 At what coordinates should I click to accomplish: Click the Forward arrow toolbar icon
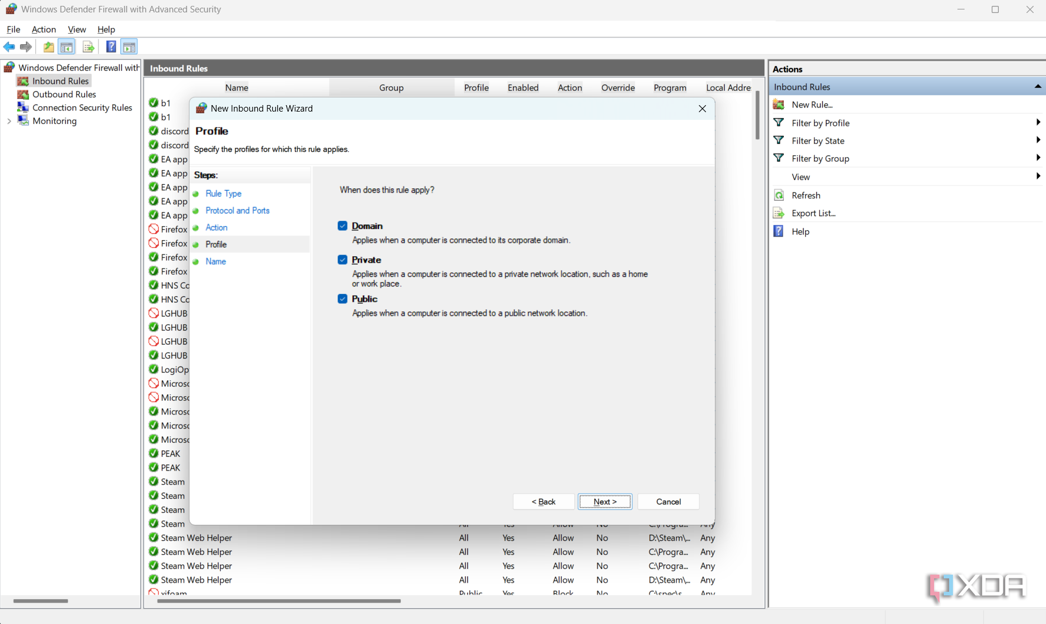tap(26, 47)
